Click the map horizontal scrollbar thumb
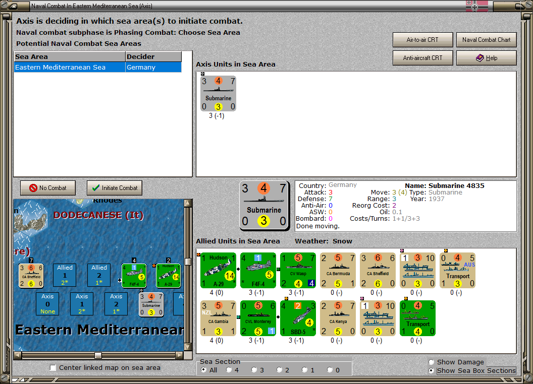The height and width of the screenshot is (384, 533). pos(98,355)
